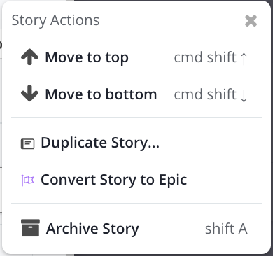273x256 pixels.
Task: Click the duplicate card icon
Action: pyautogui.click(x=28, y=144)
